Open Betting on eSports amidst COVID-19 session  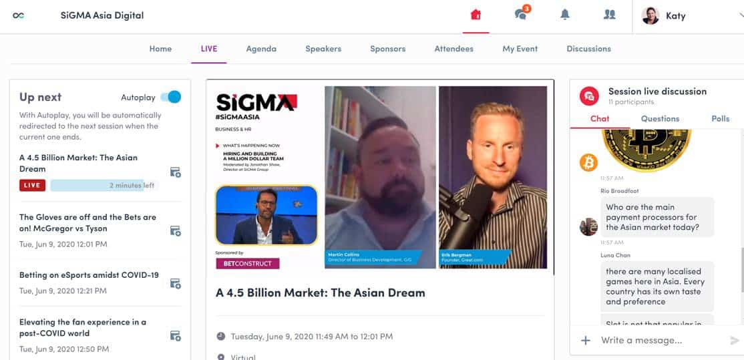(89, 275)
